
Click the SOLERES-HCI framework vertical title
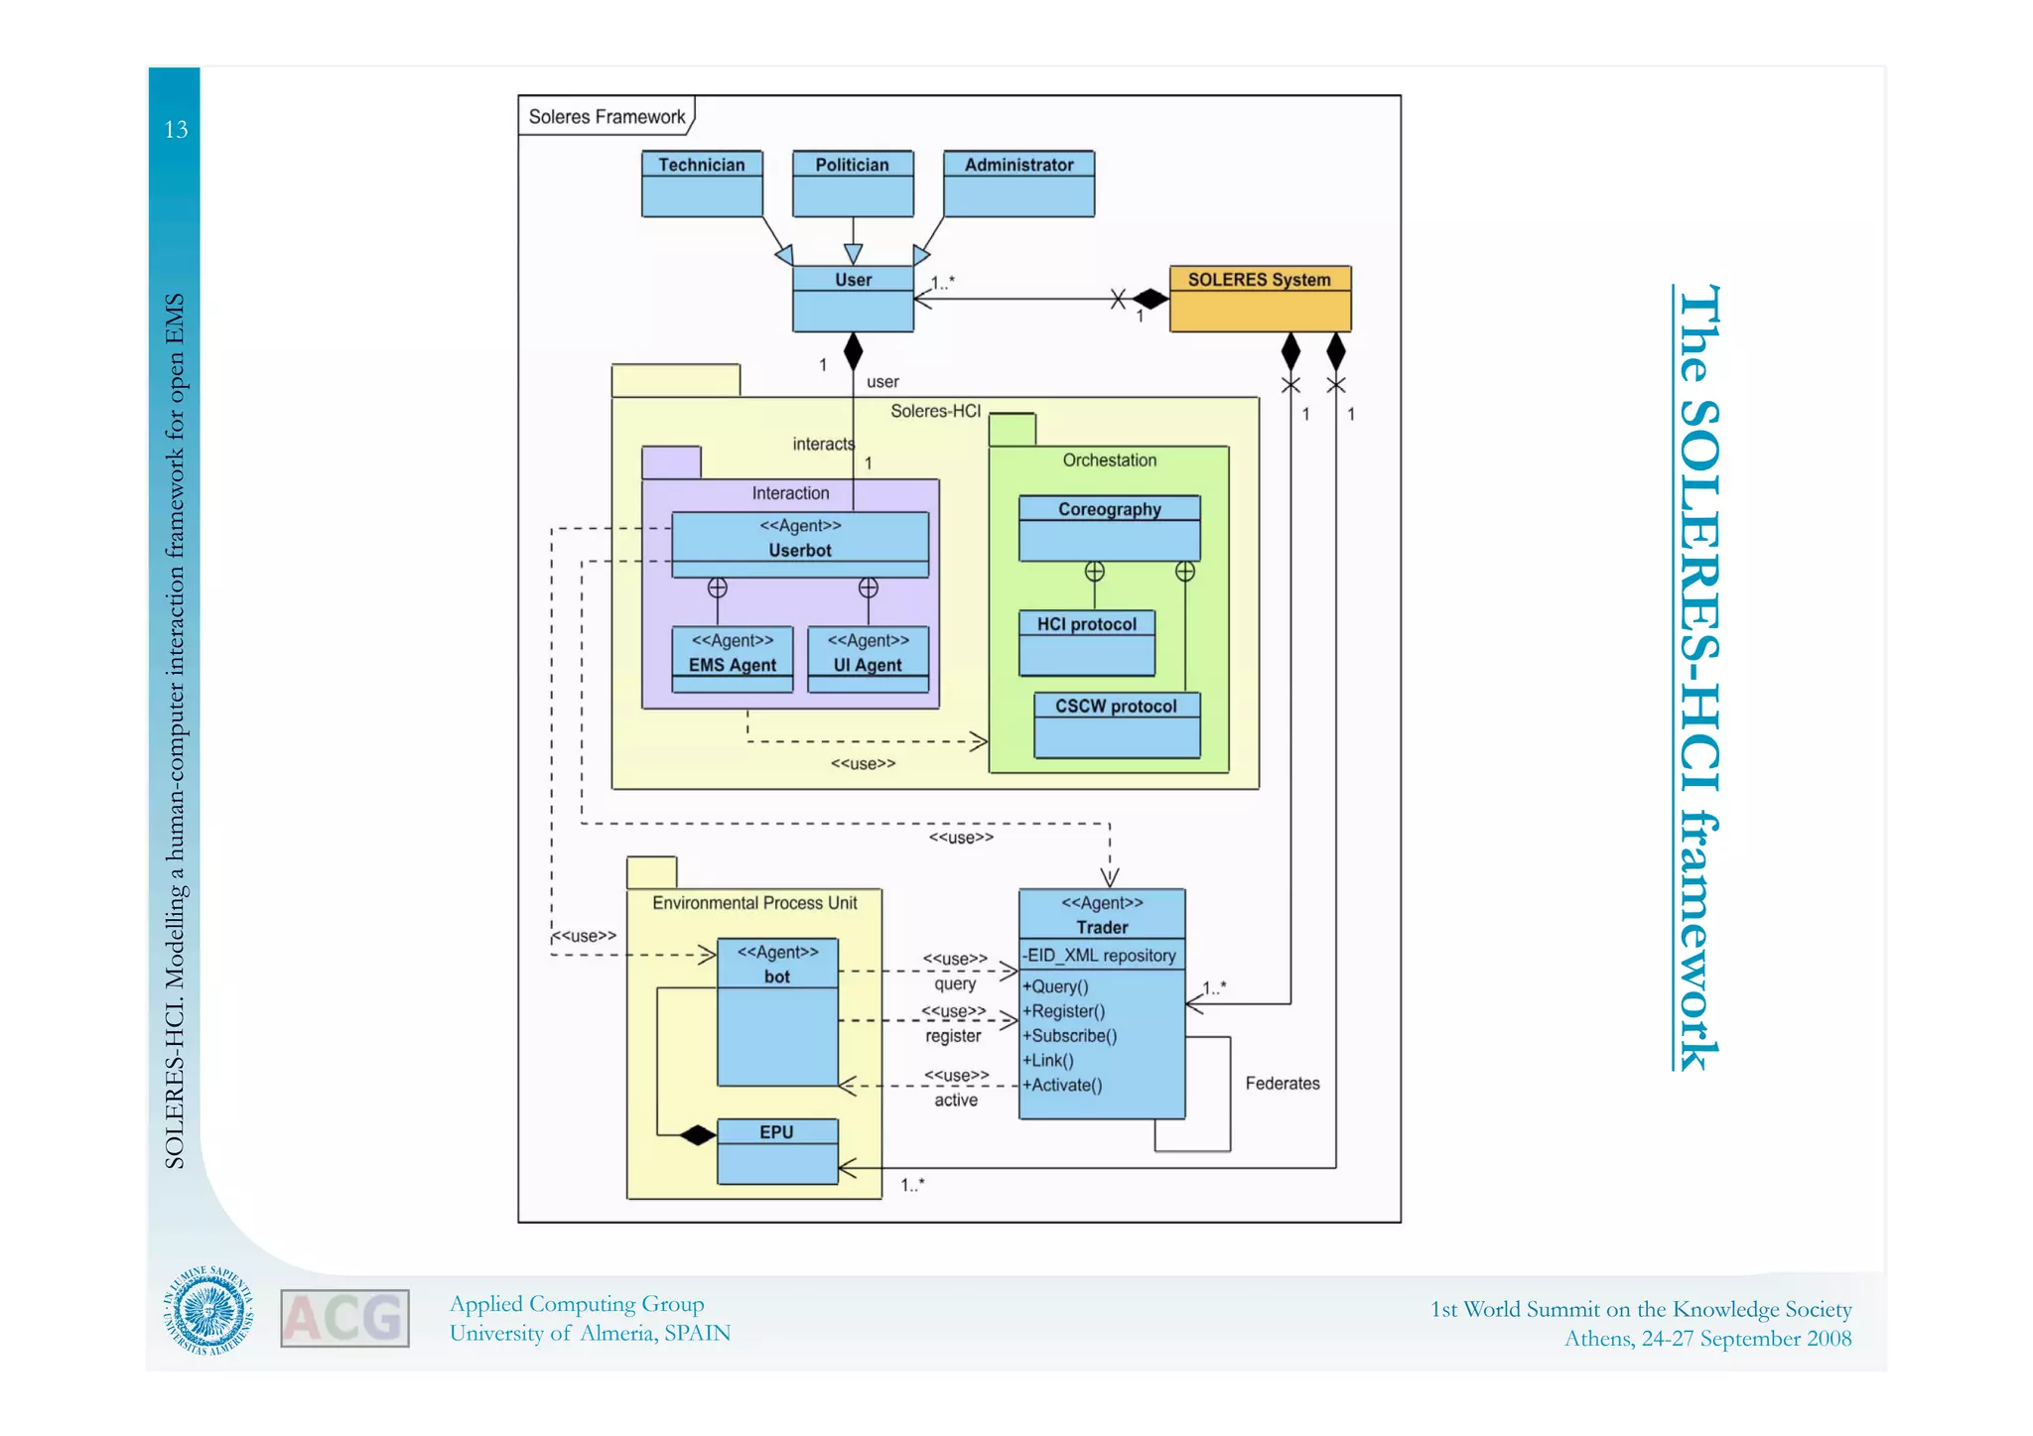(x=1697, y=677)
